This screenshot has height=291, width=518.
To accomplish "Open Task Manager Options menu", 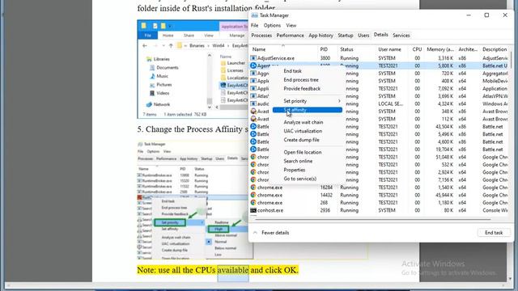I will pyautogui.click(x=272, y=25).
